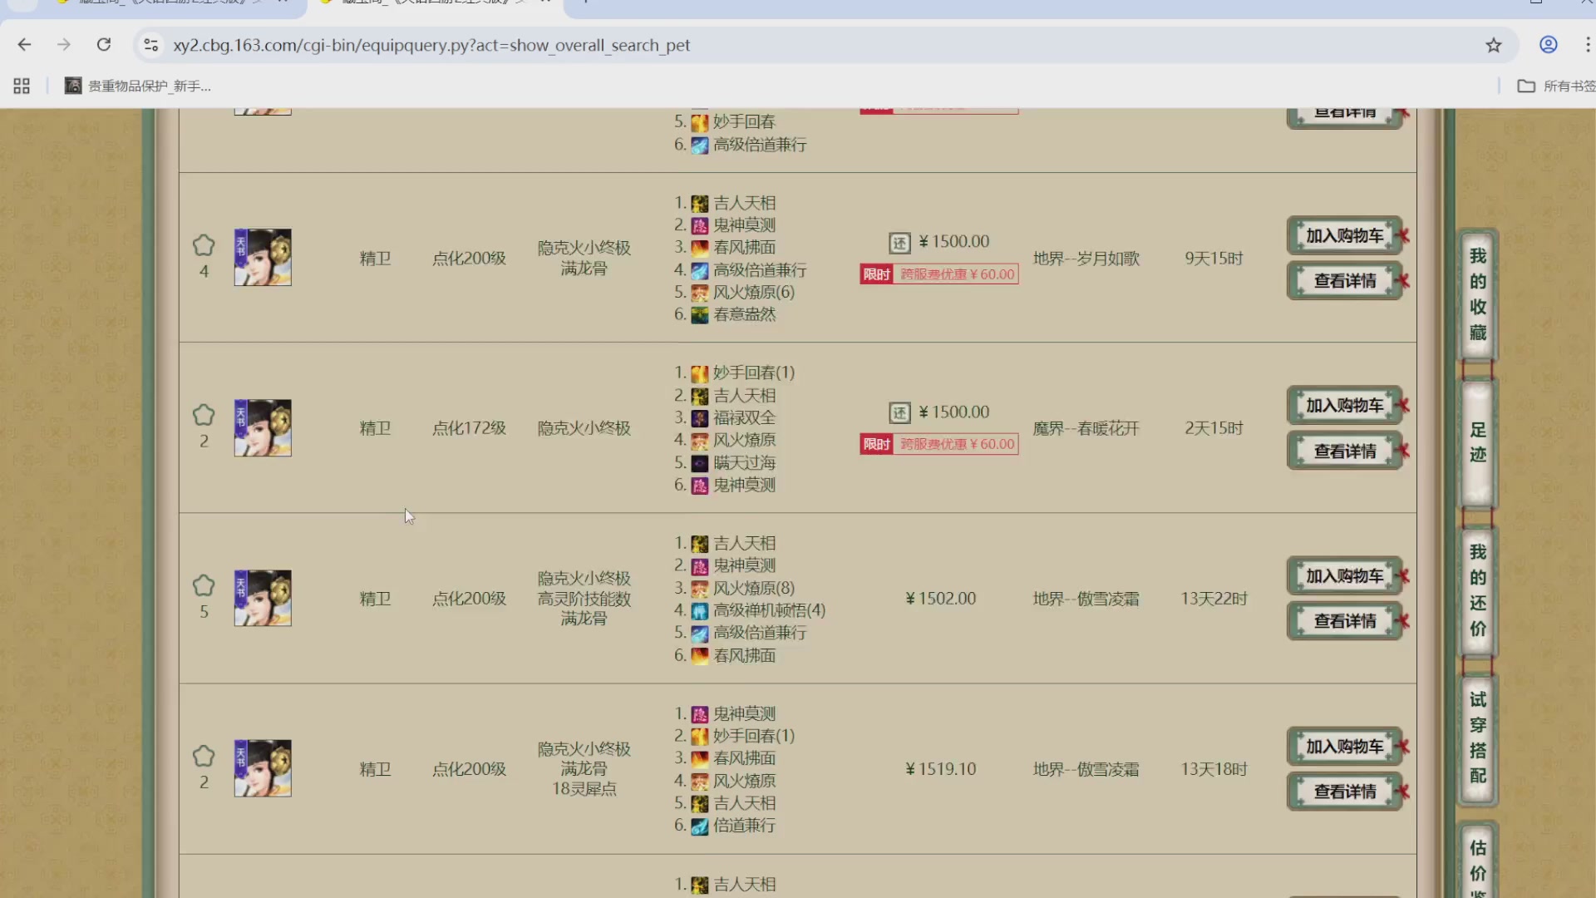This screenshot has height=898, width=1596.
Task: Open 我的收藏 side tab
Action: coord(1477,294)
